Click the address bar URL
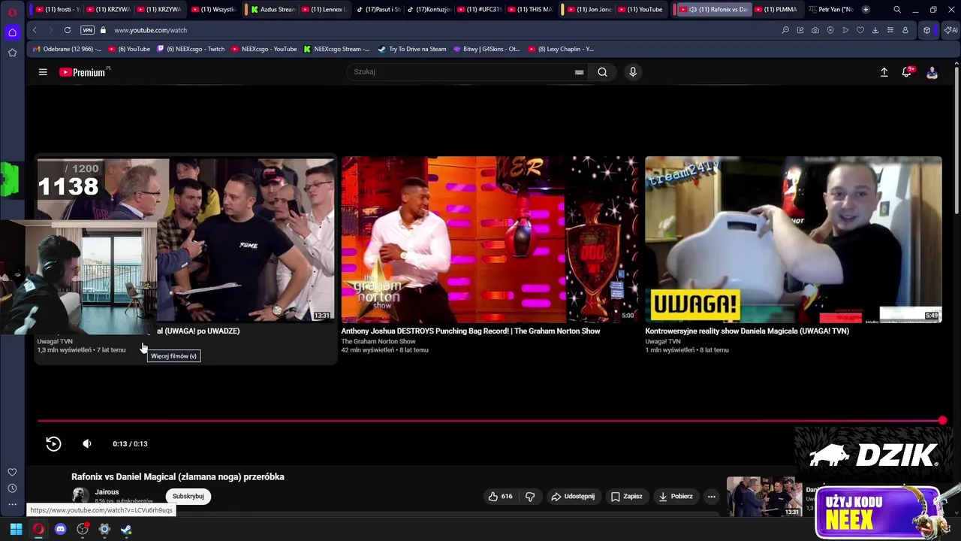The height and width of the screenshot is (541, 961). tap(151, 30)
